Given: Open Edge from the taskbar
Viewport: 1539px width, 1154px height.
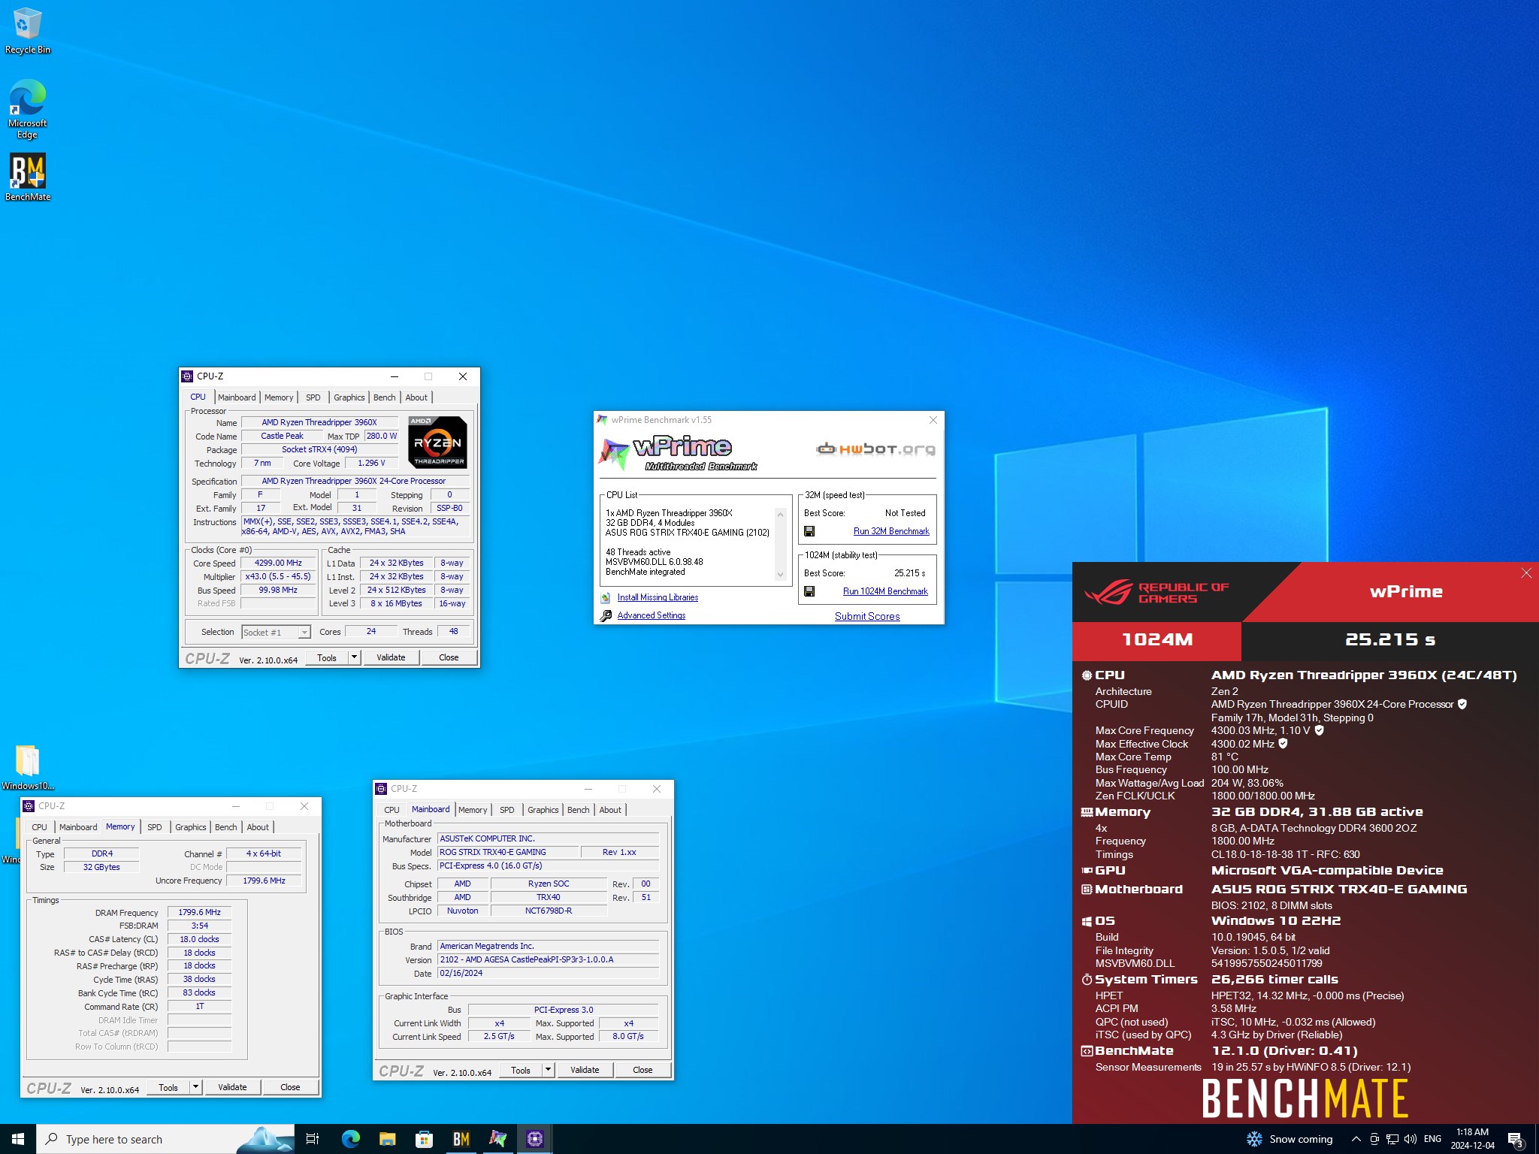Looking at the screenshot, I should pos(351,1139).
